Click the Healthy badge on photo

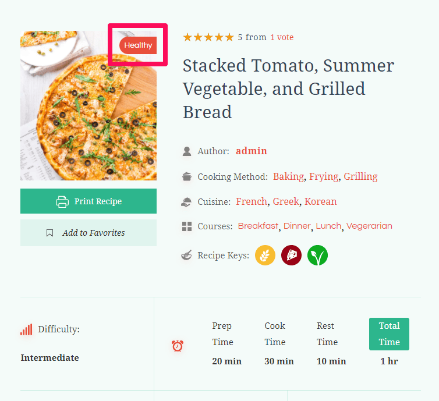pyautogui.click(x=138, y=45)
